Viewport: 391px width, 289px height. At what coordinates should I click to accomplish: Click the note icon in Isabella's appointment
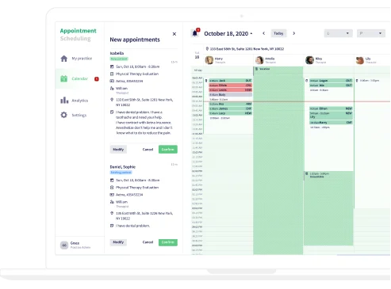click(112, 112)
